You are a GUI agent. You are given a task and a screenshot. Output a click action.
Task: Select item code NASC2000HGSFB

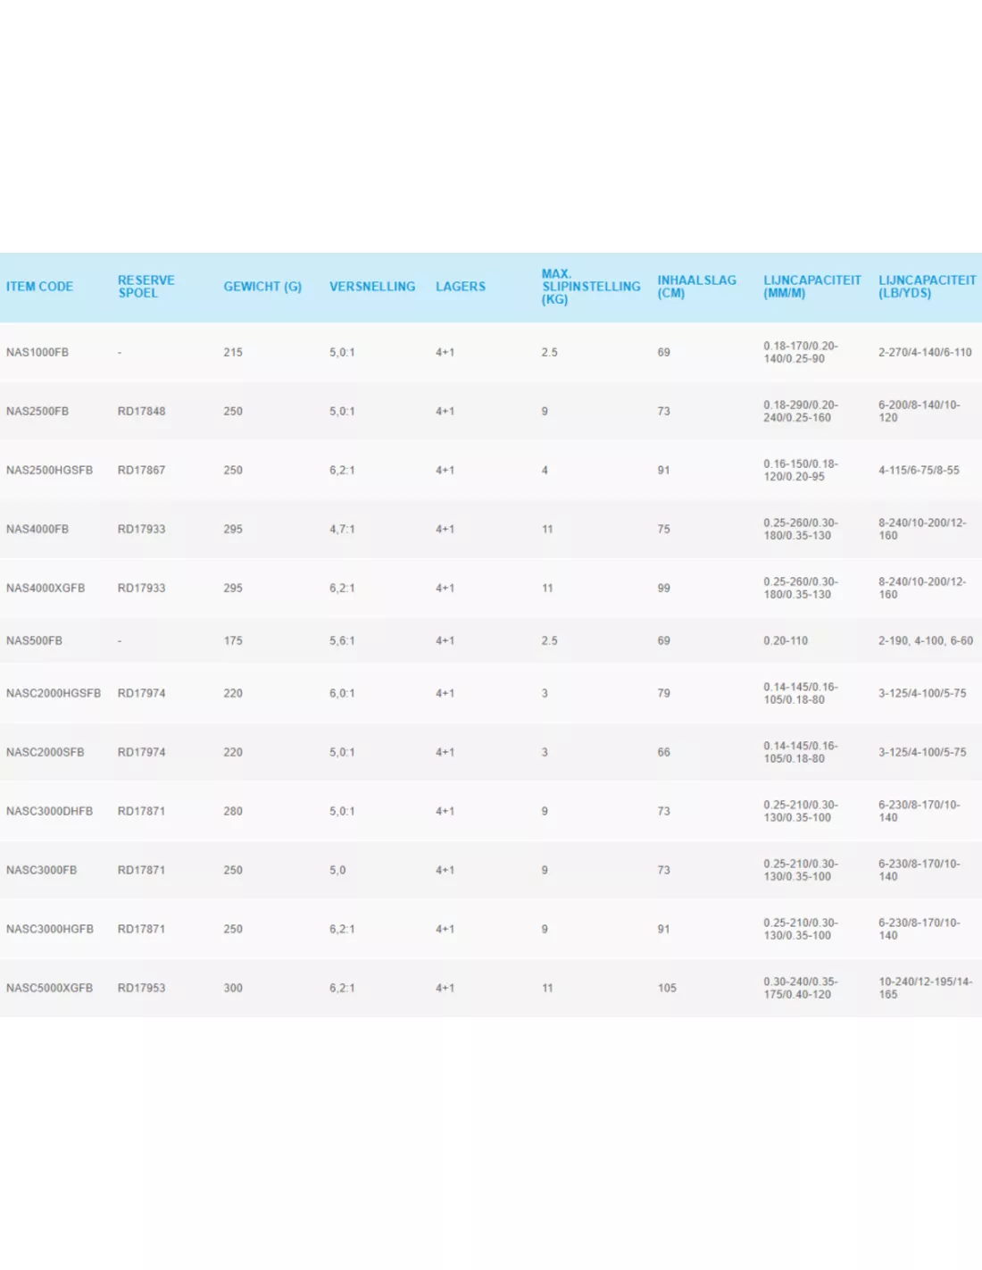tap(54, 694)
